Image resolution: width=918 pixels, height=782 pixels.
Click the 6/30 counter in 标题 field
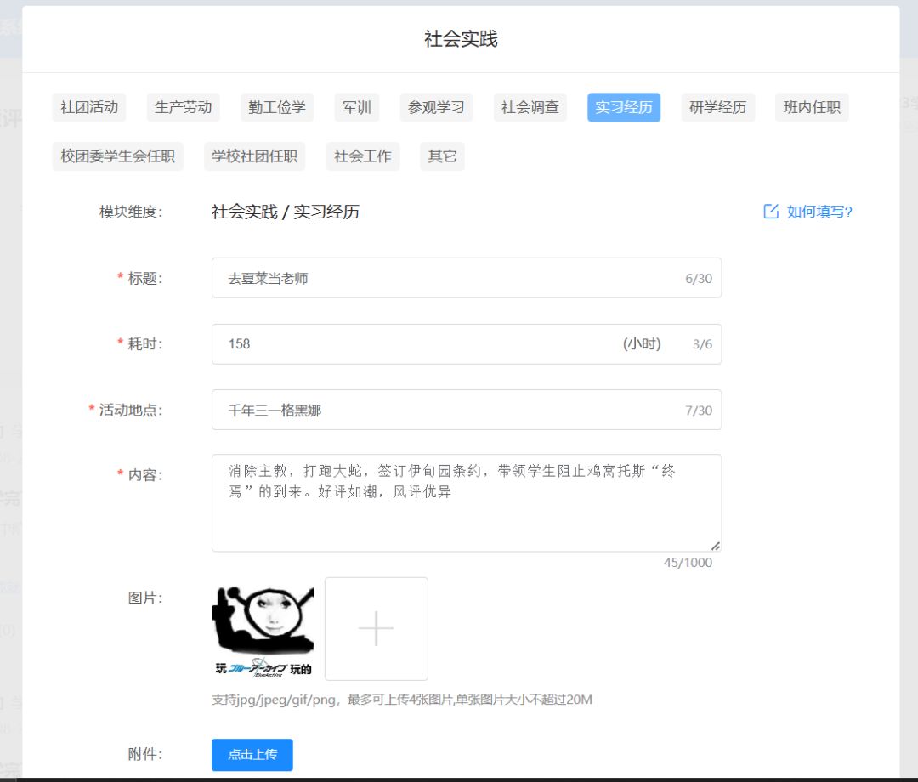(699, 279)
